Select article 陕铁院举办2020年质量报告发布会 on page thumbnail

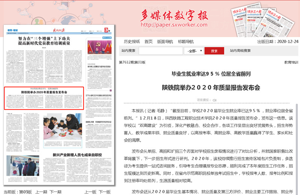point(44,98)
